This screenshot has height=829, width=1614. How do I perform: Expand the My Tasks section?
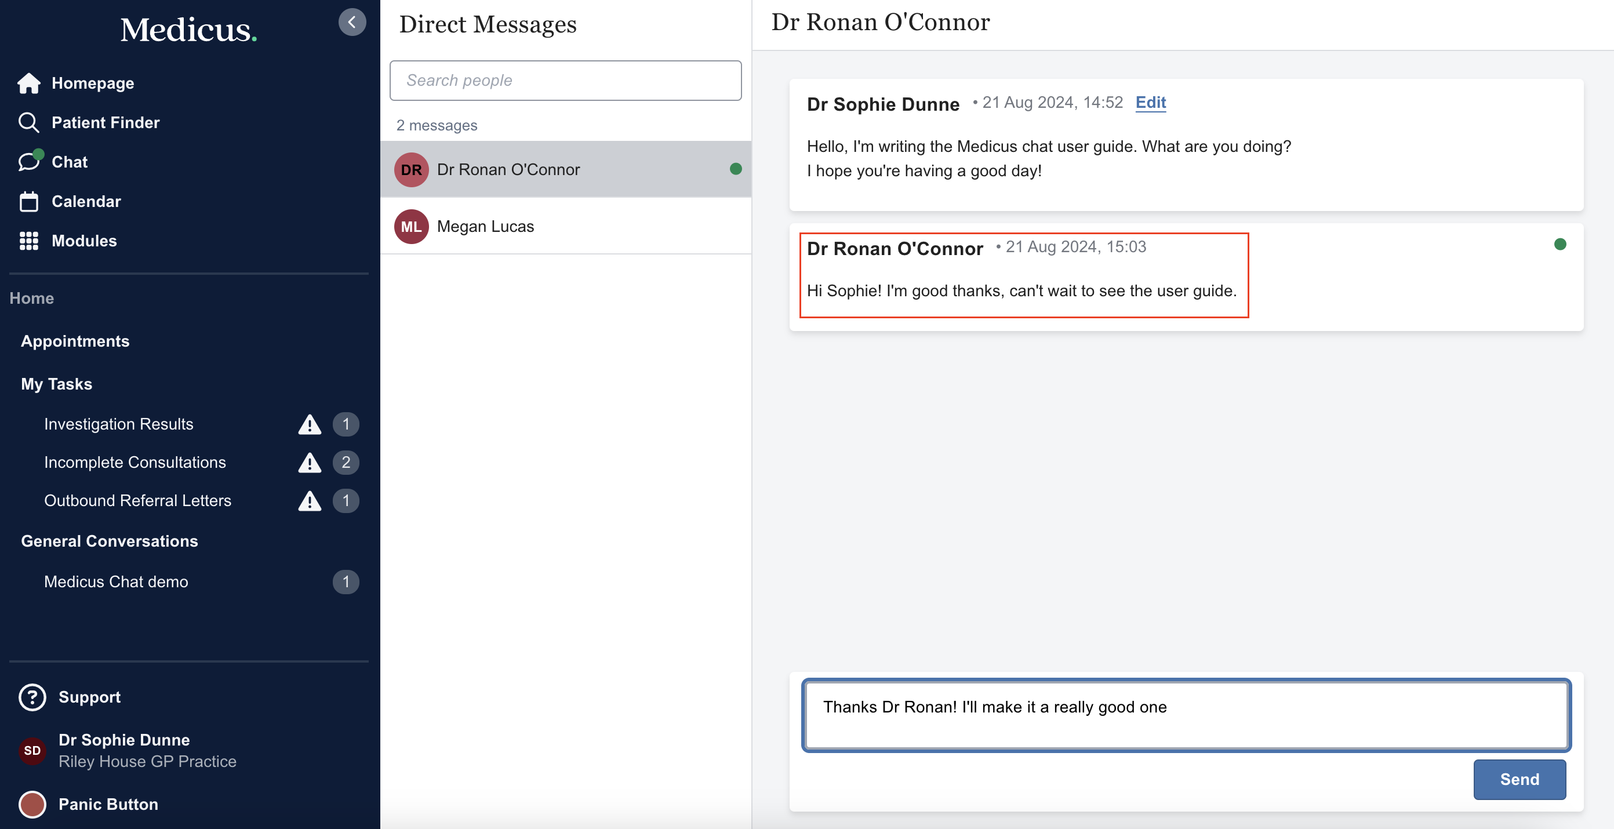click(56, 384)
